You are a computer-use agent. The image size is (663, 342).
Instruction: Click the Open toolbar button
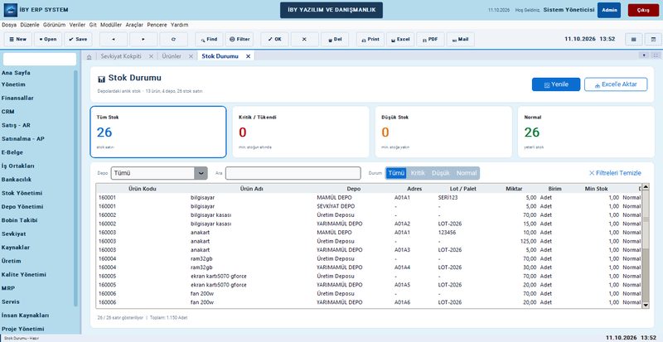[48, 39]
